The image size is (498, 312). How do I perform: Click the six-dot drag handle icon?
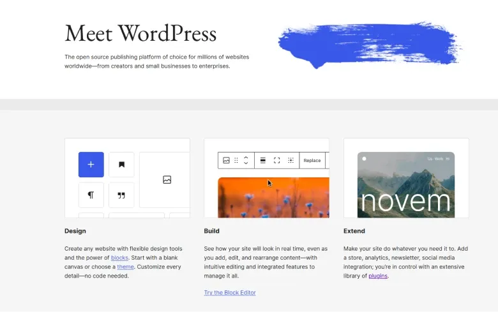click(236, 160)
